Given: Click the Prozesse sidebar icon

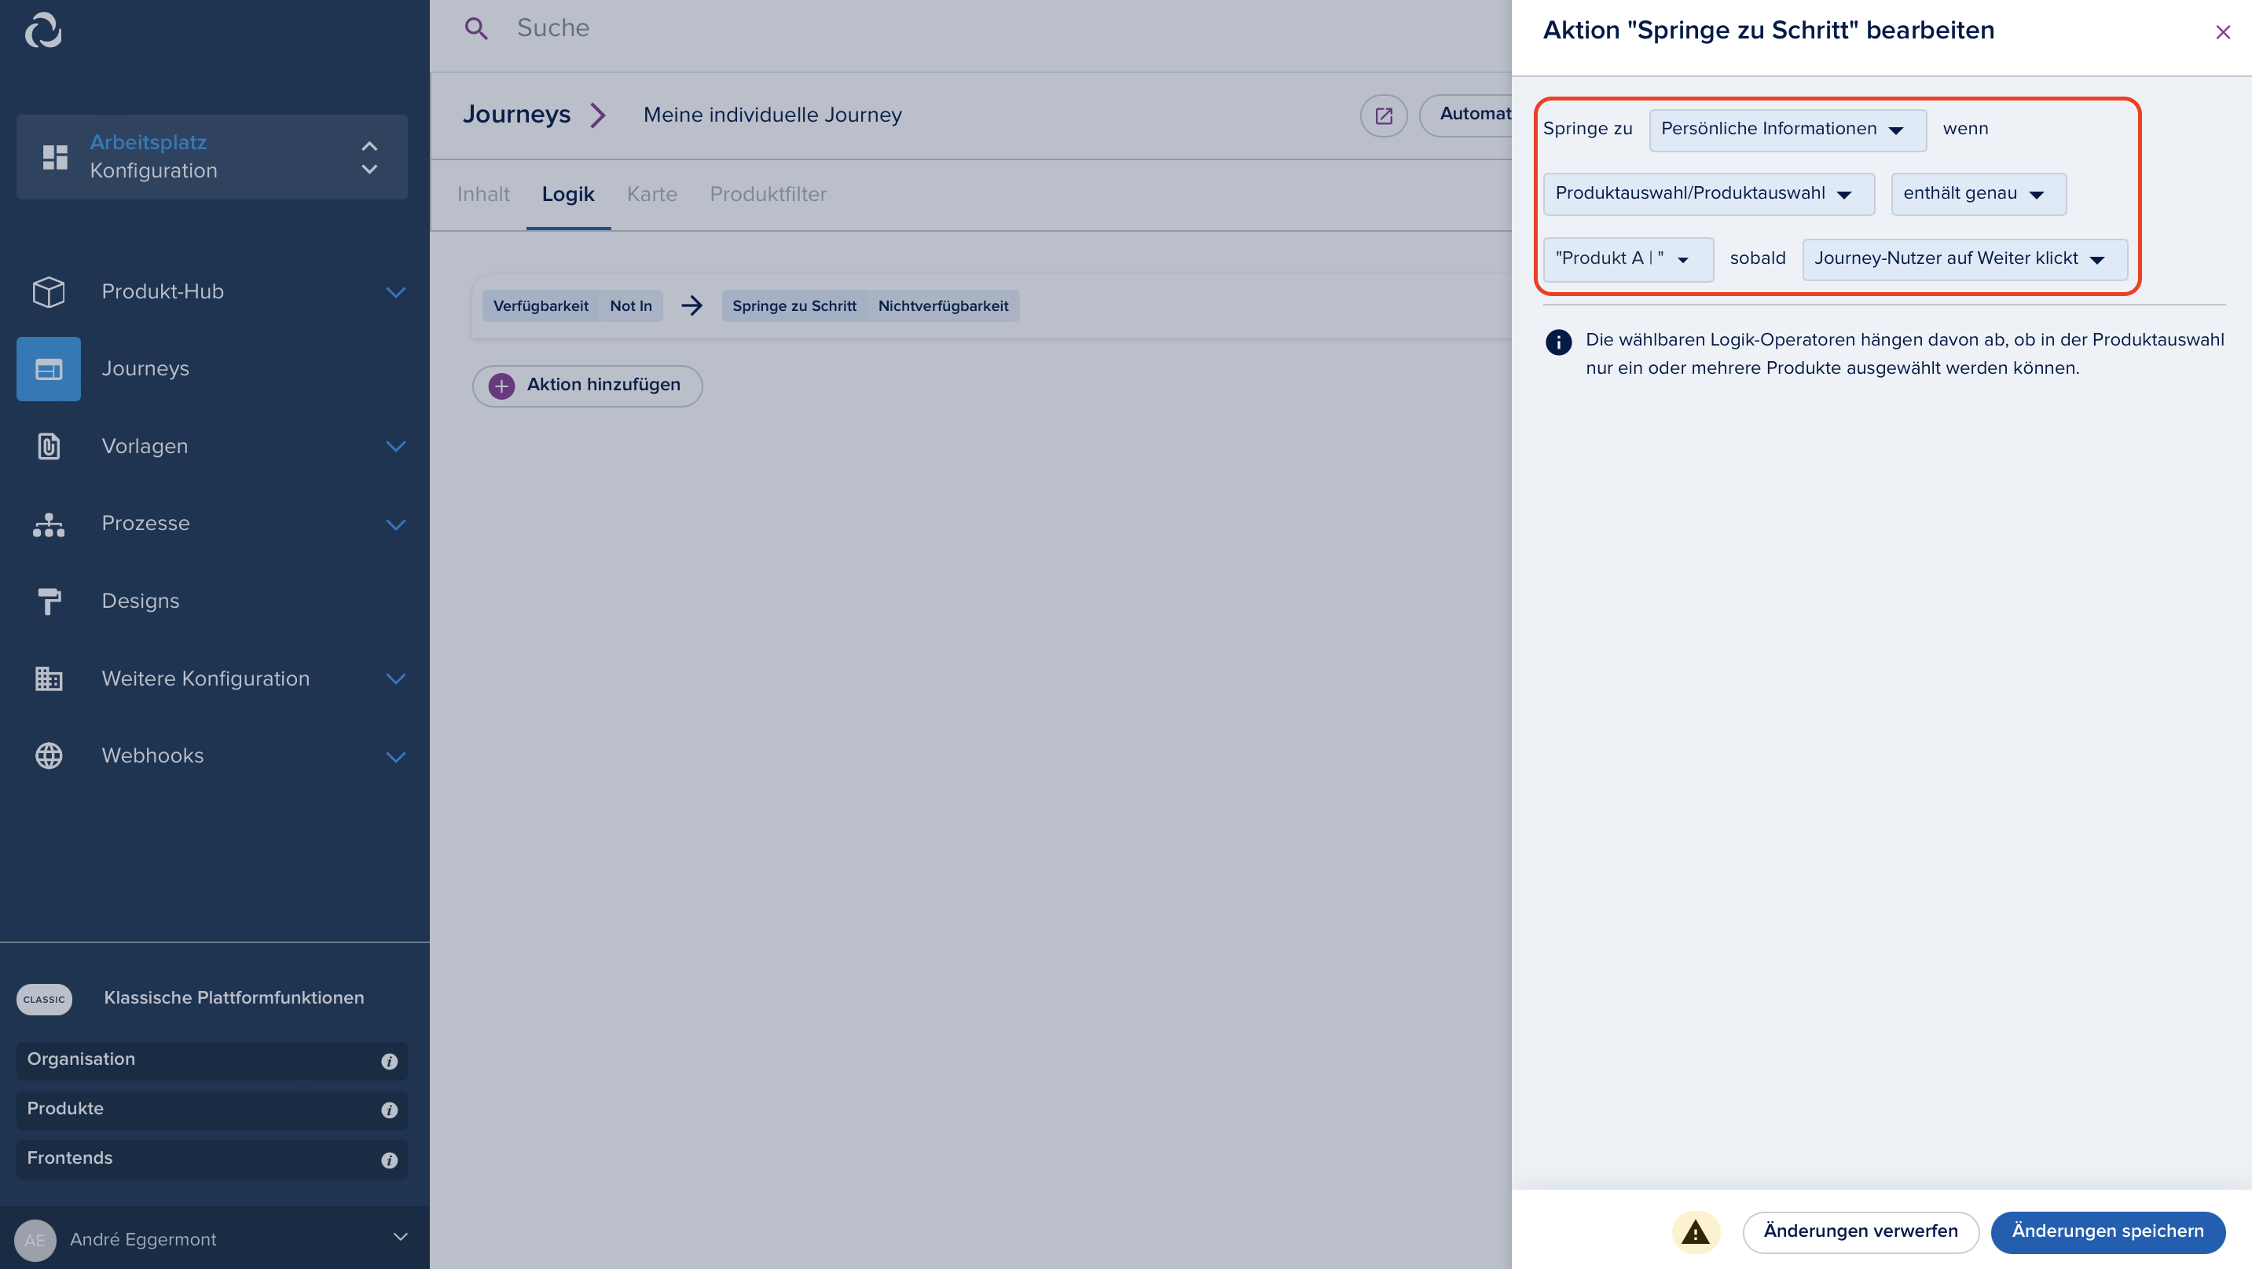Looking at the screenshot, I should click(46, 524).
